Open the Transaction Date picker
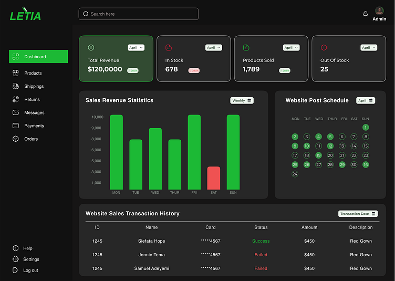Viewport: 395px width, 281px height. pyautogui.click(x=358, y=214)
